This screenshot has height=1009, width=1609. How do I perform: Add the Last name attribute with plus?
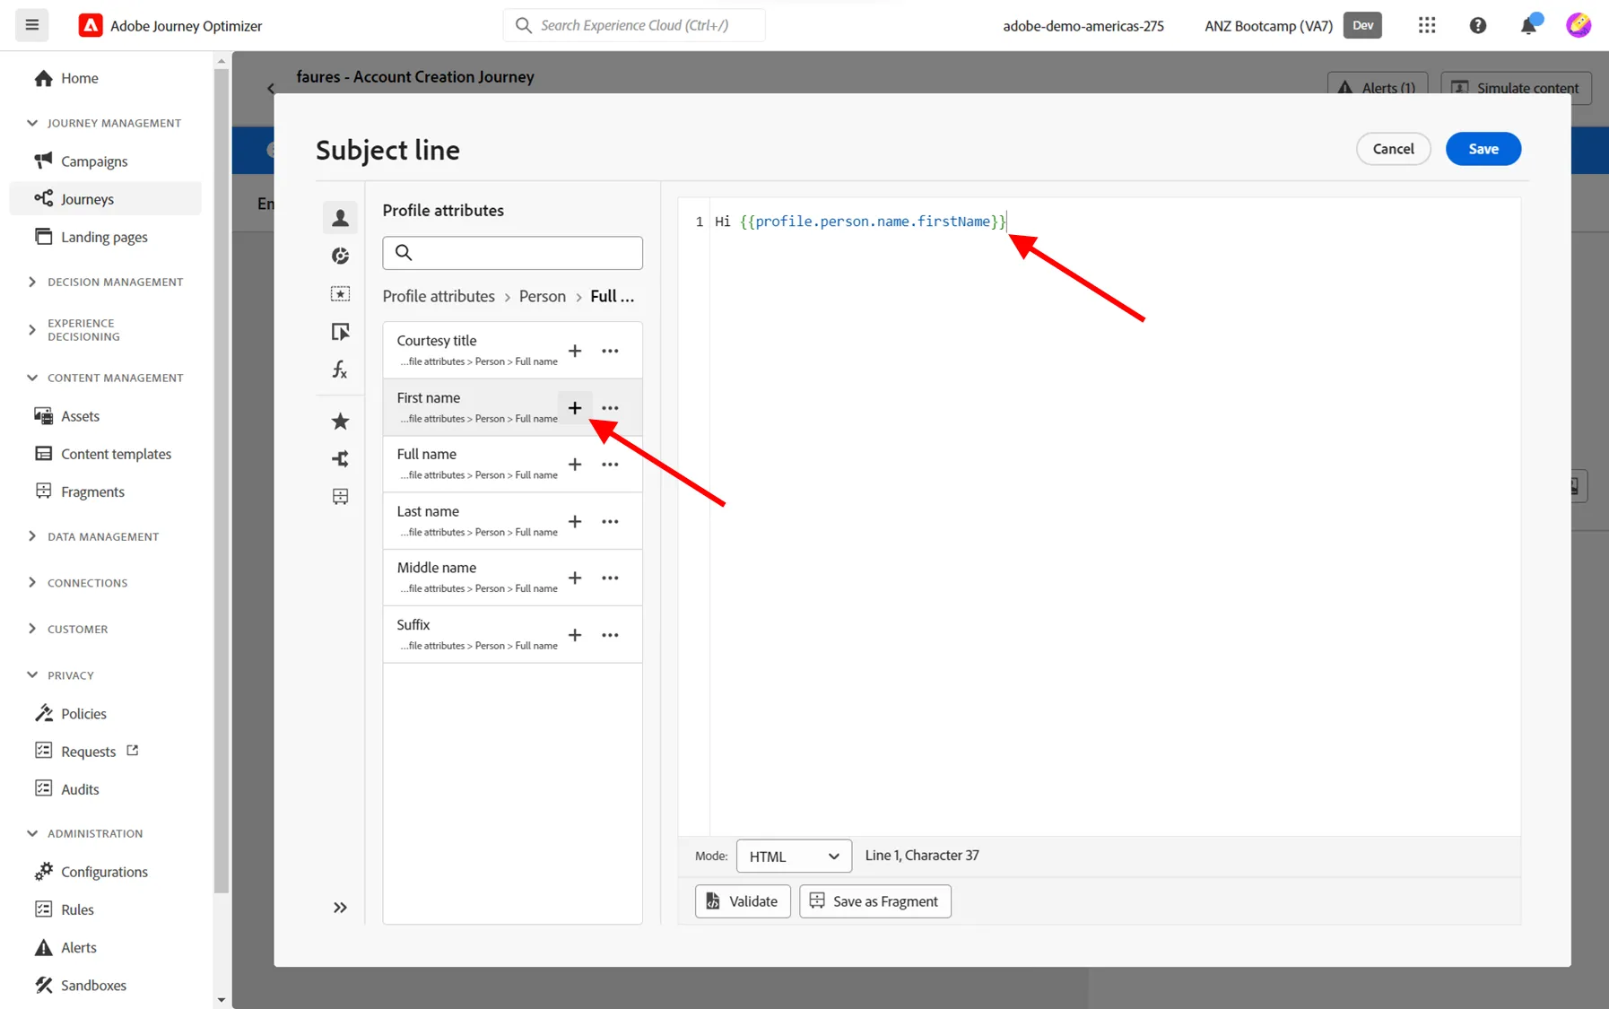tap(575, 521)
